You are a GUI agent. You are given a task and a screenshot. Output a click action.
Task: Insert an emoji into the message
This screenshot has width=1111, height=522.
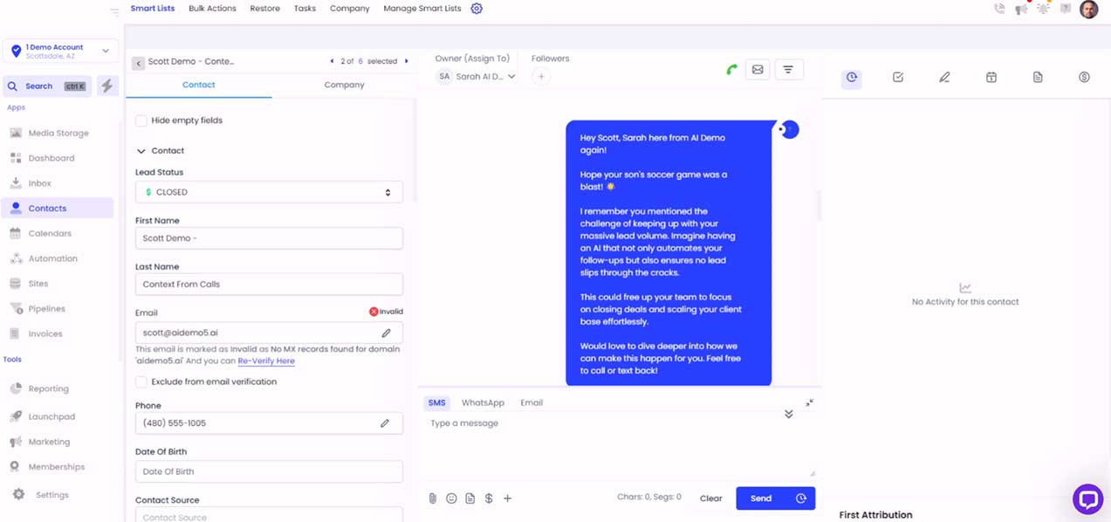pos(451,498)
